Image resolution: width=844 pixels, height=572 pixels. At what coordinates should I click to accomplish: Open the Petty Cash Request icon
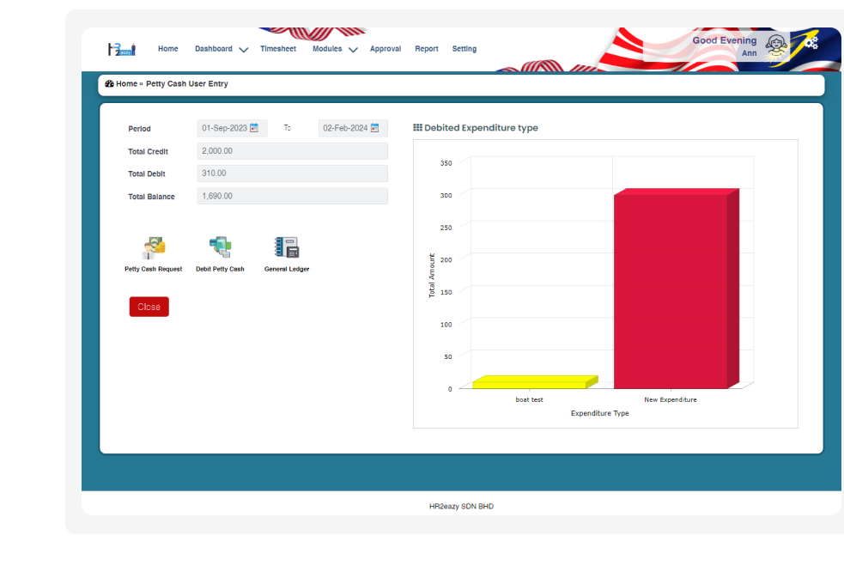pos(153,248)
